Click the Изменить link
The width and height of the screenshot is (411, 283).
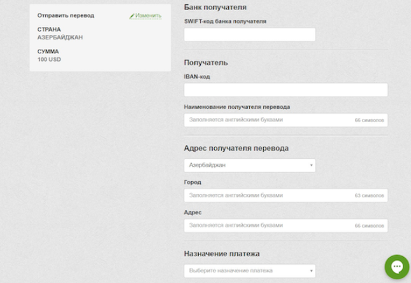[148, 15]
